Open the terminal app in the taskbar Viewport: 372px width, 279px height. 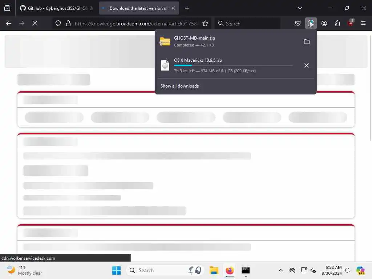[246, 270]
